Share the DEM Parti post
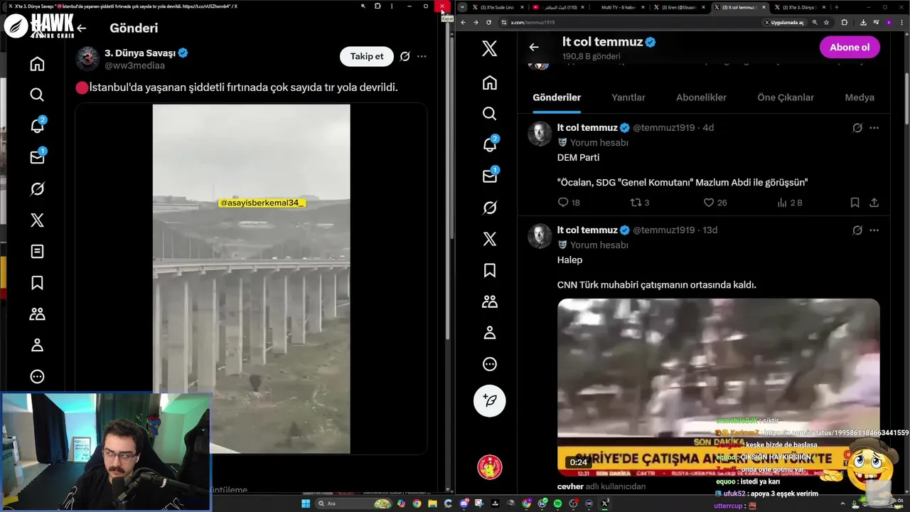The height and width of the screenshot is (512, 910). tap(874, 203)
